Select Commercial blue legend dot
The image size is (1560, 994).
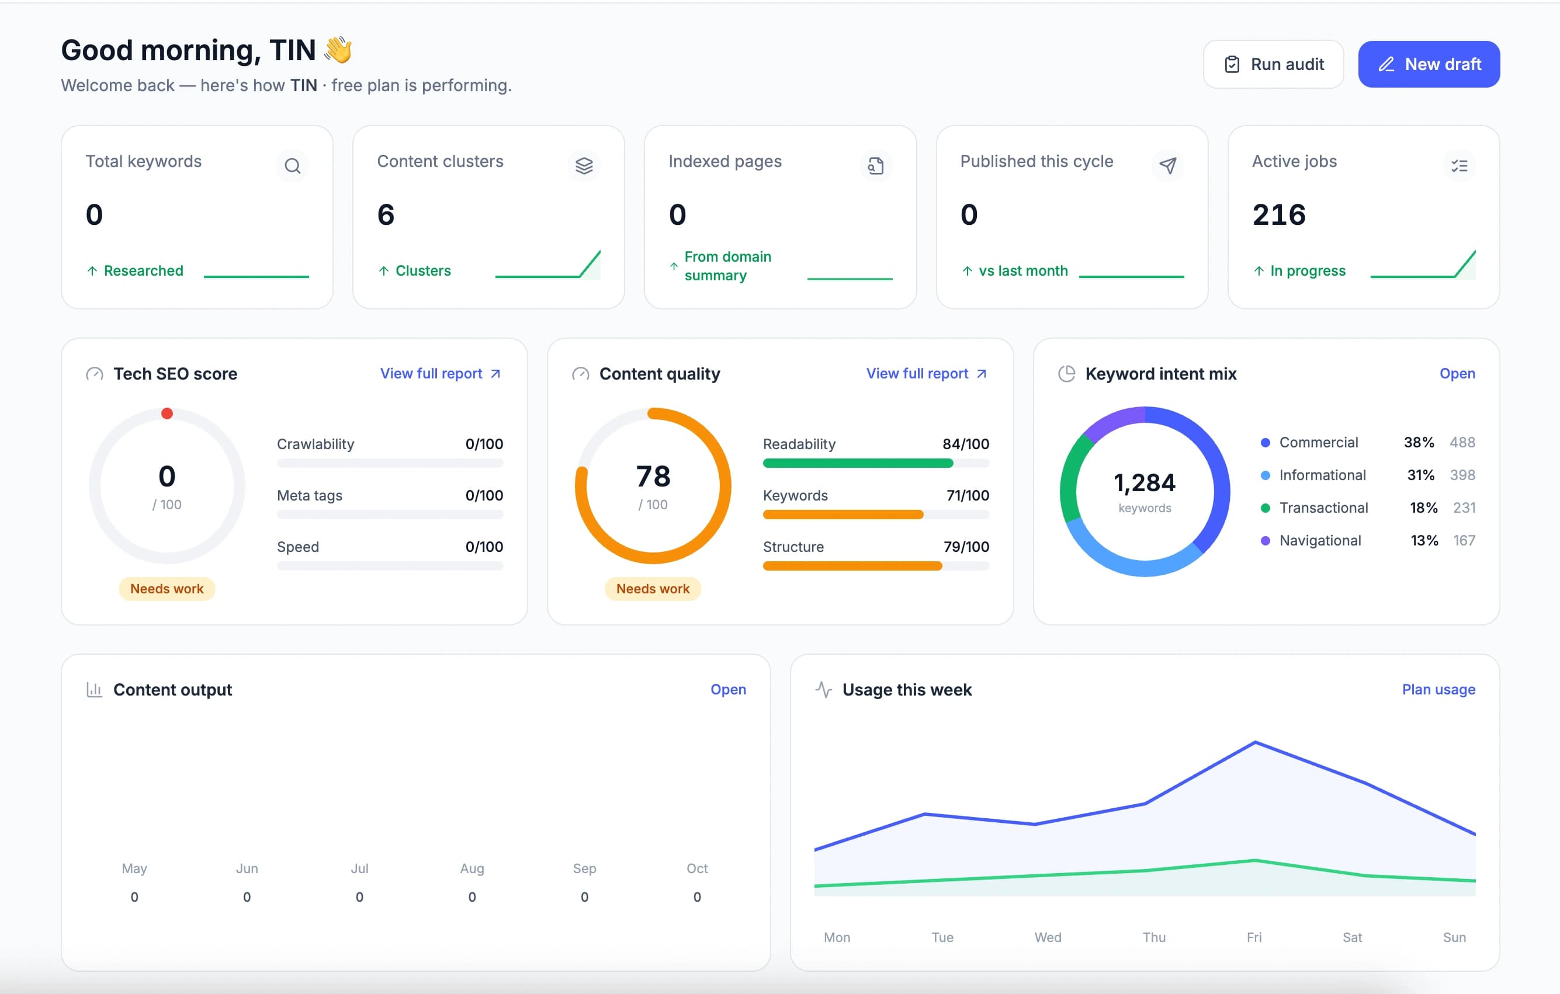pos(1264,442)
